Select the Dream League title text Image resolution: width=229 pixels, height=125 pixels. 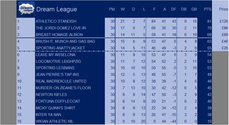tap(57, 9)
